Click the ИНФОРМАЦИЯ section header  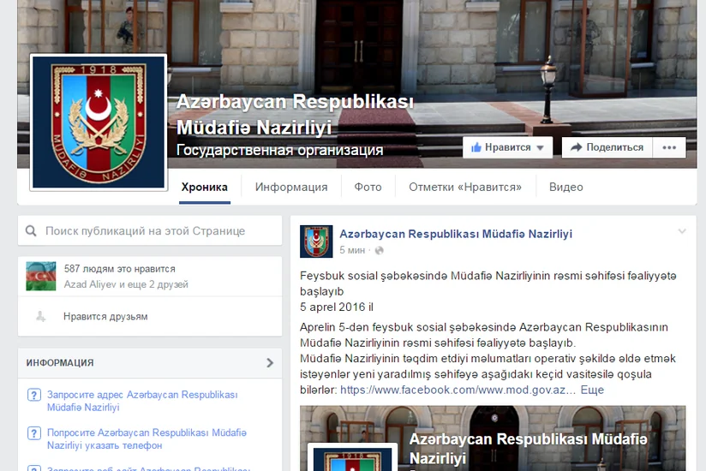coord(150,362)
